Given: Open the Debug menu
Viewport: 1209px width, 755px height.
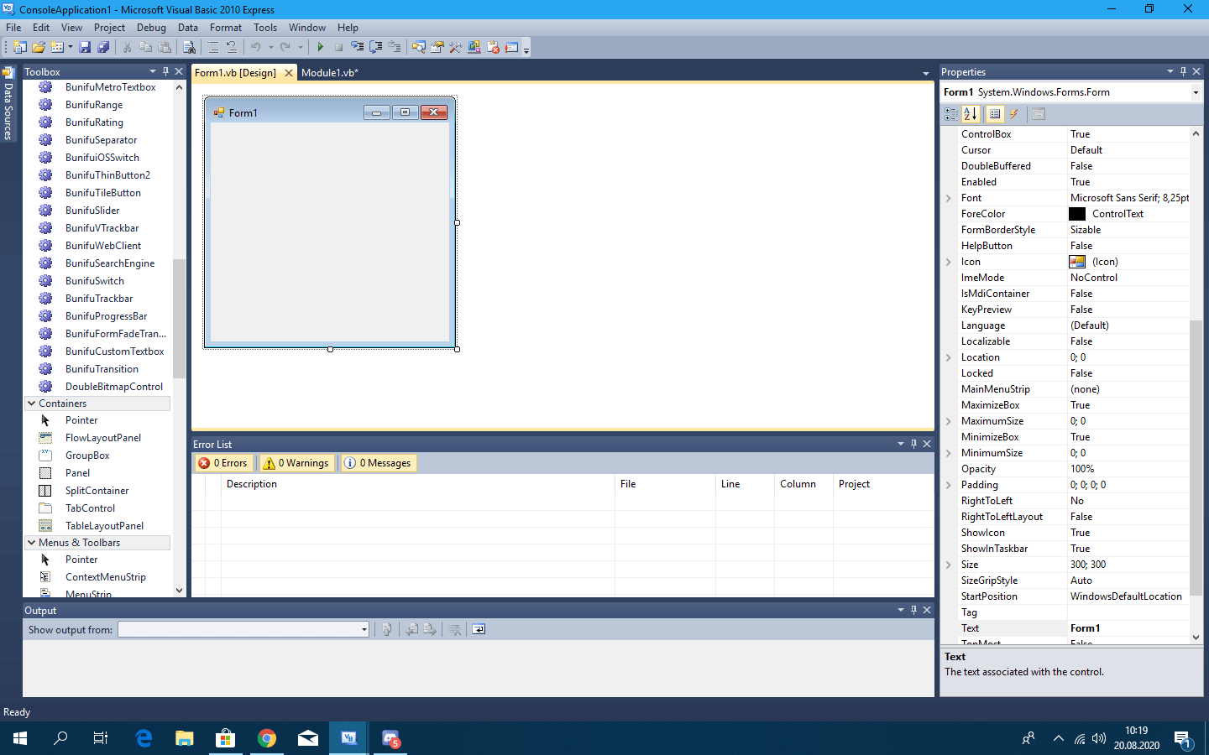Looking at the screenshot, I should click(x=151, y=28).
